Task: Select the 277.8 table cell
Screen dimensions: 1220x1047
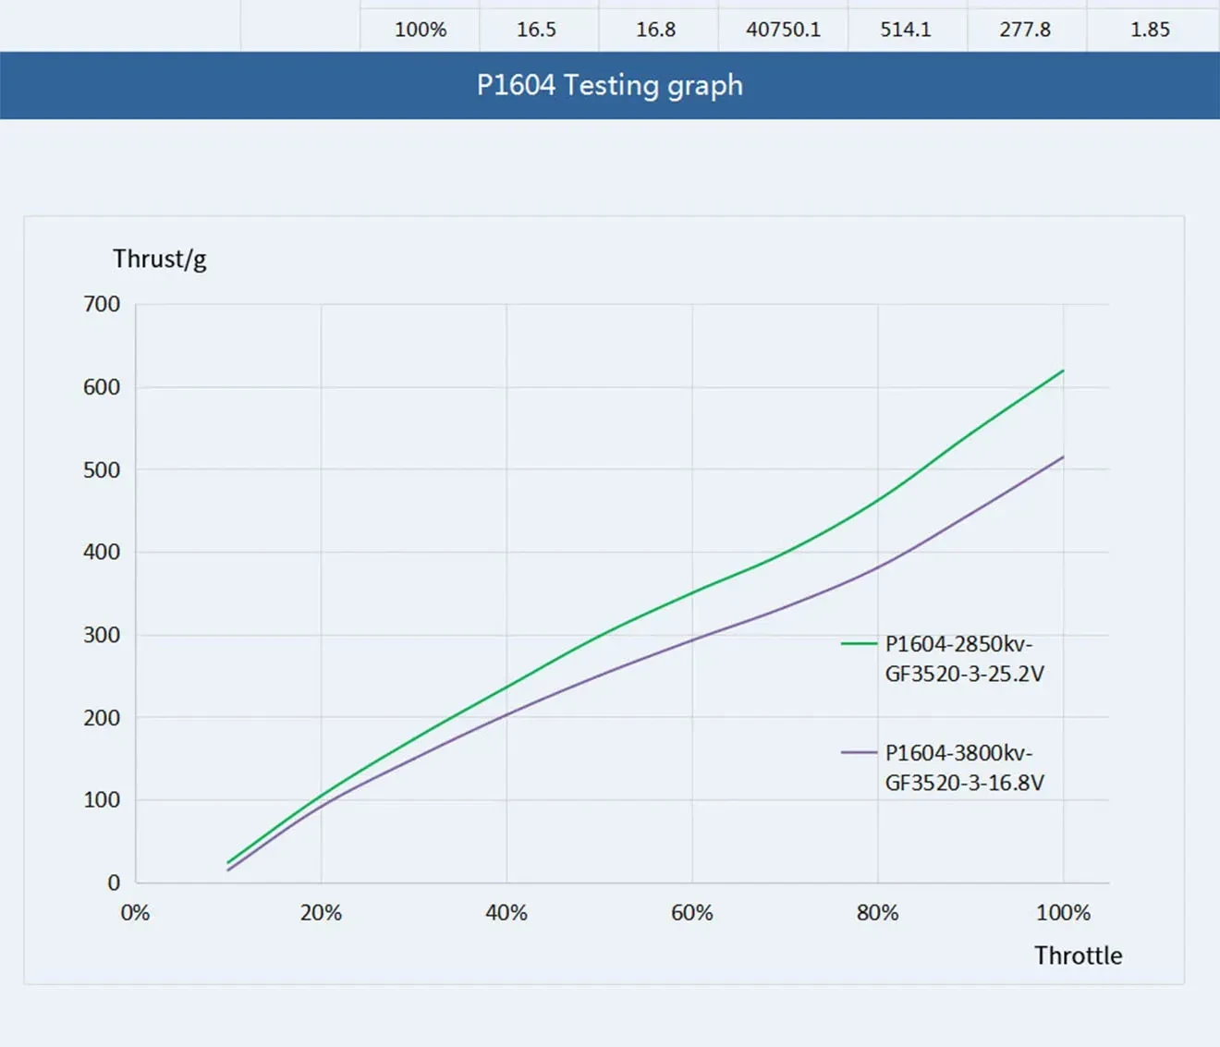Action: click(x=1025, y=30)
